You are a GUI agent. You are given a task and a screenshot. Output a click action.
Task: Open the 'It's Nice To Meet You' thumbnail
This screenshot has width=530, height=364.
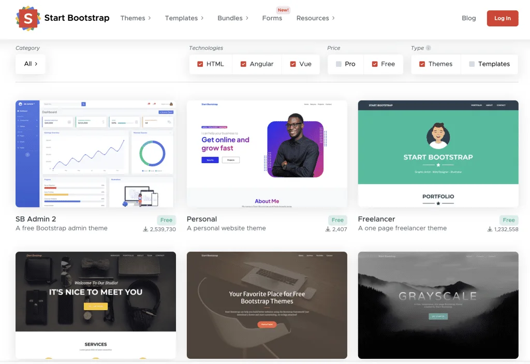[x=96, y=305]
